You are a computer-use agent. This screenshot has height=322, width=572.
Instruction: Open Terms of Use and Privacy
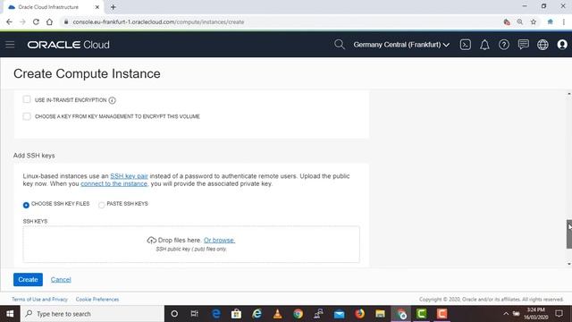39,300
